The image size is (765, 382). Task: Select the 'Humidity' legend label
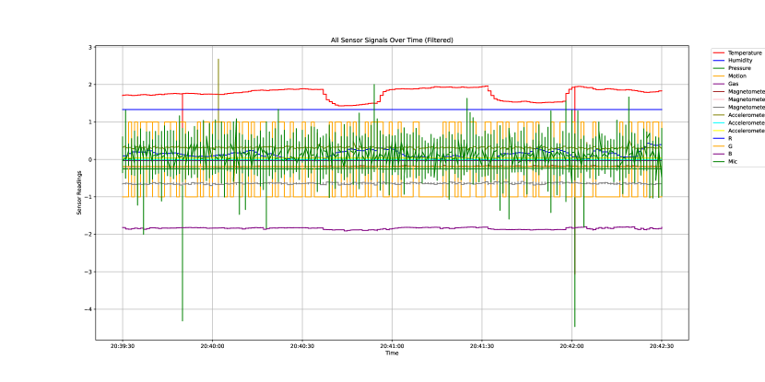coord(740,61)
